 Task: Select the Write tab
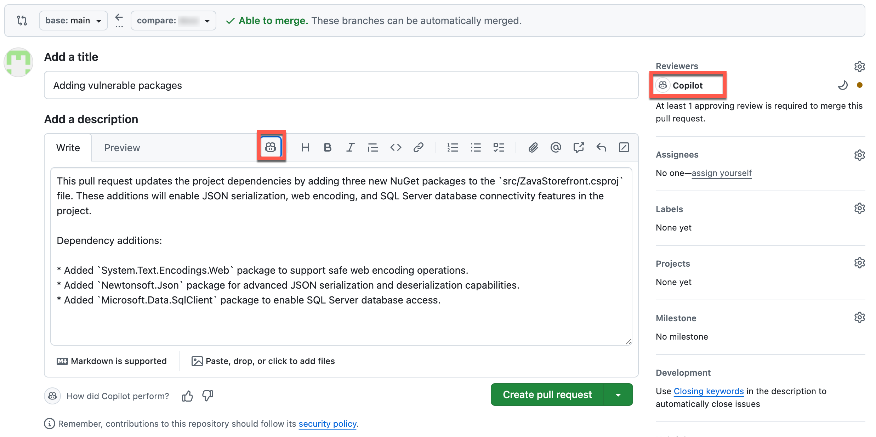pyautogui.click(x=68, y=147)
